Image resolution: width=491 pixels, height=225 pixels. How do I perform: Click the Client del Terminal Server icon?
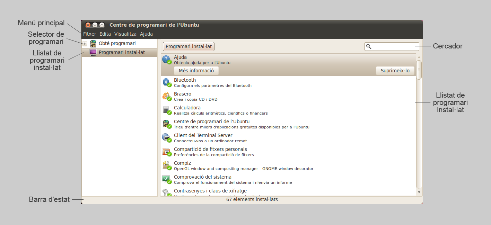click(167, 138)
